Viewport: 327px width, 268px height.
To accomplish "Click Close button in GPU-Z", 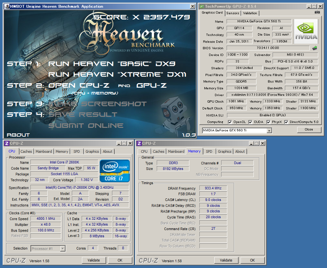I will tap(309, 129).
